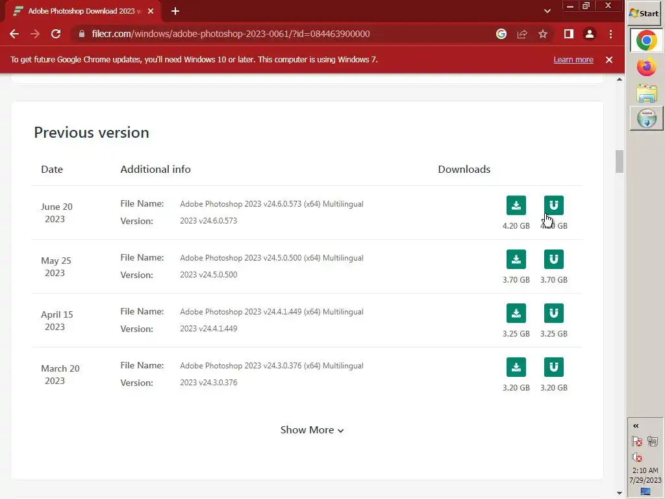
Task: Click direct download icon for v24.3.0.376
Action: click(516, 367)
